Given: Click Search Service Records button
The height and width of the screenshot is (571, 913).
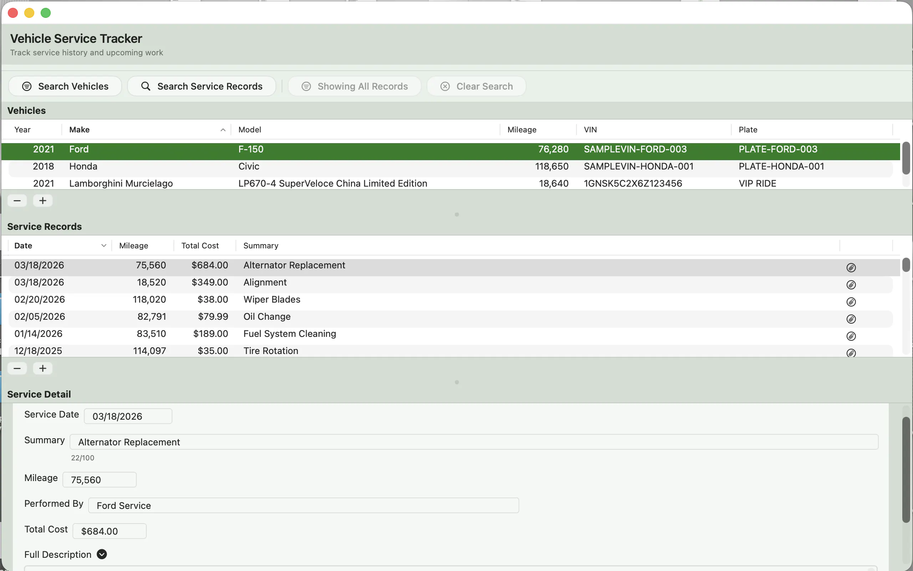Looking at the screenshot, I should 202,86.
